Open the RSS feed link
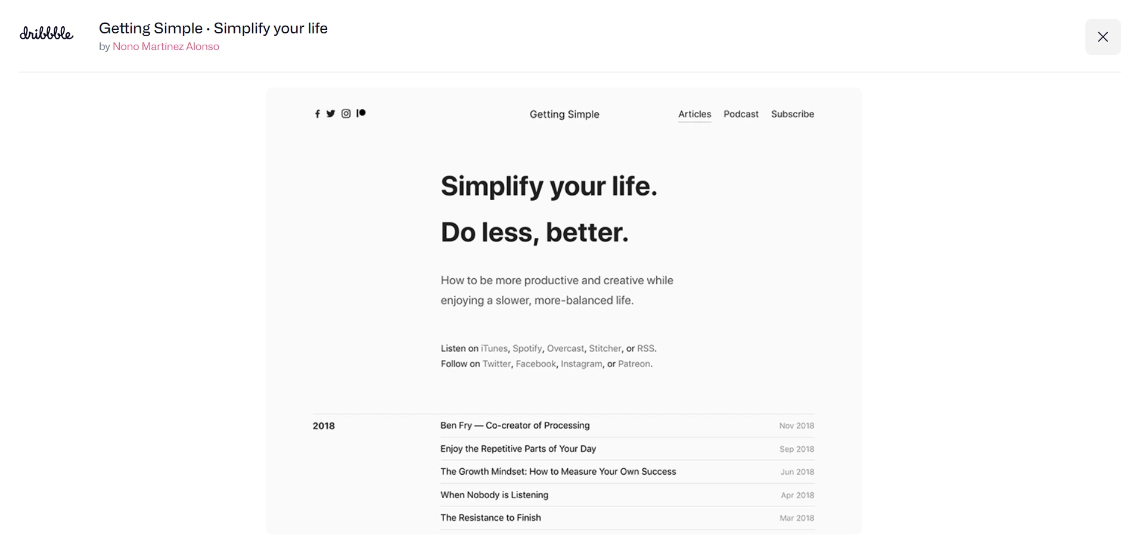Image resolution: width=1127 pixels, height=544 pixels. coord(645,349)
